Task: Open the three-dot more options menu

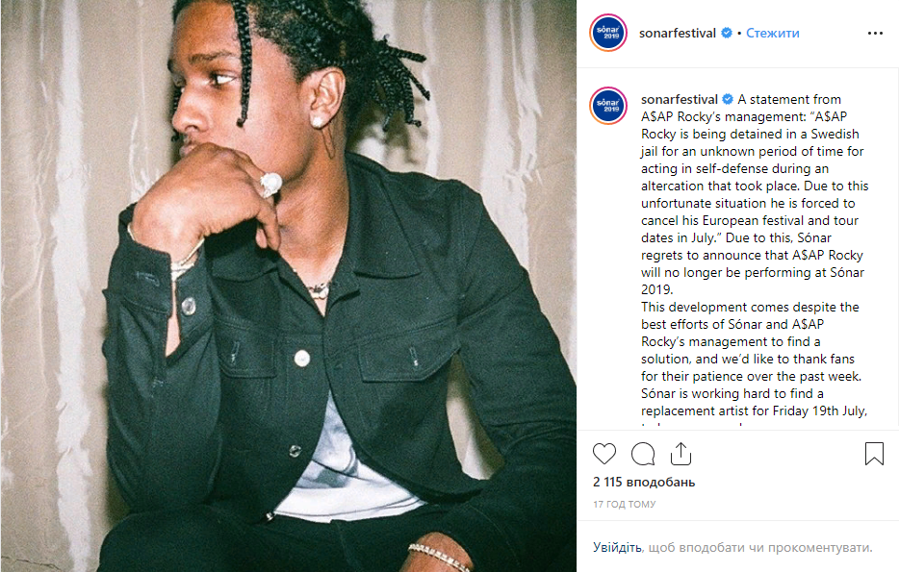Action: 876,34
